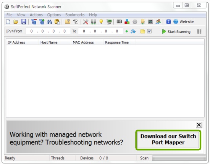Minimize the SoftPerfect Network Scanner window
The height and width of the screenshot is (164, 210).
click(x=178, y=5)
